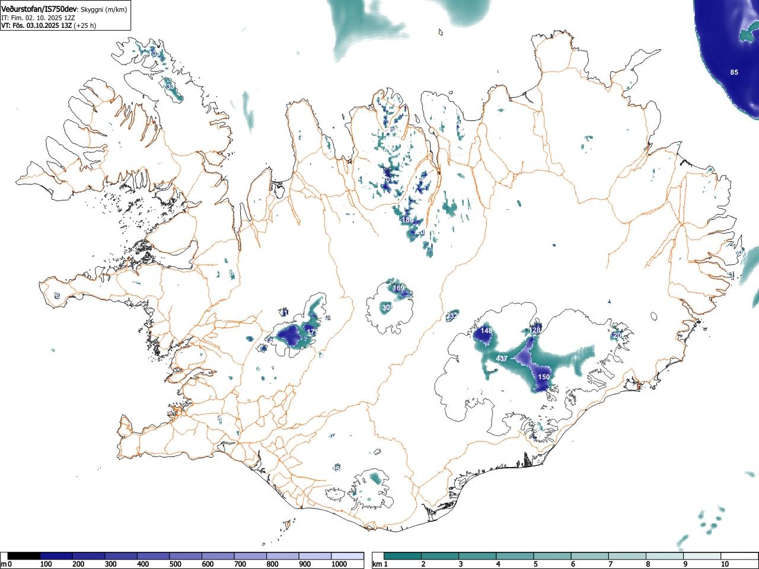
Task: Click the 4–5 km teal legend swatch
Action: [515, 556]
